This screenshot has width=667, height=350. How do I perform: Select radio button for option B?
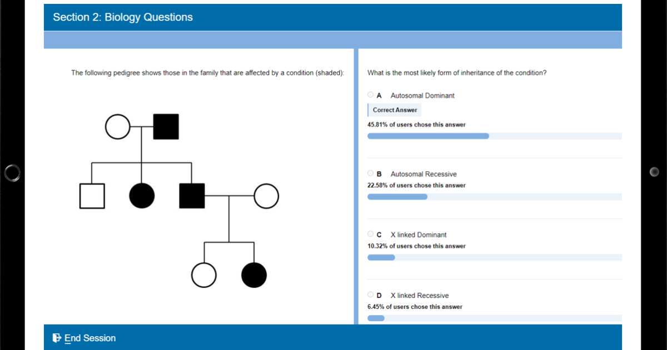371,173
